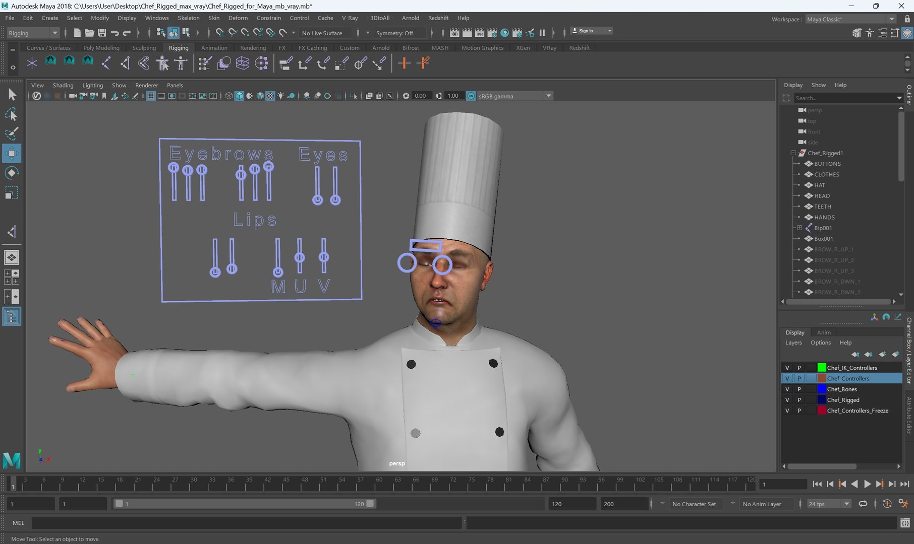914x544 pixels.
Task: Switch to the Anim layer tab
Action: [824, 332]
